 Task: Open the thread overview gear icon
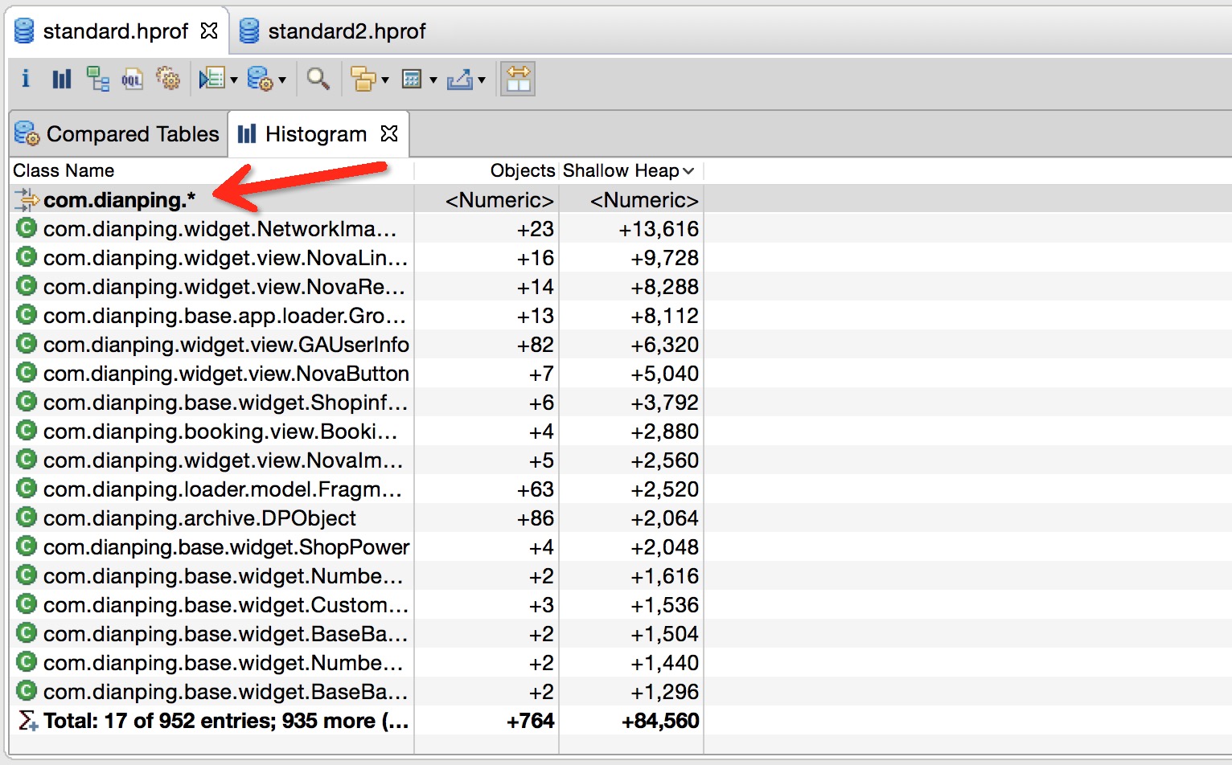click(x=168, y=79)
